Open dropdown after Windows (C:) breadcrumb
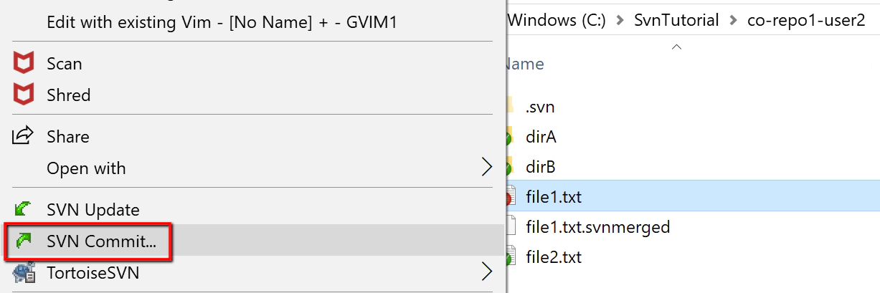Viewport: 880px width, 293px height. click(x=620, y=21)
